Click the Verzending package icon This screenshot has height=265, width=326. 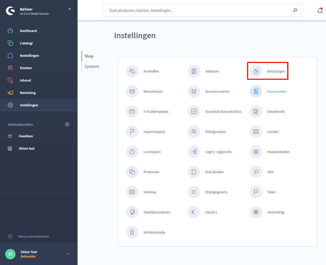256,212
